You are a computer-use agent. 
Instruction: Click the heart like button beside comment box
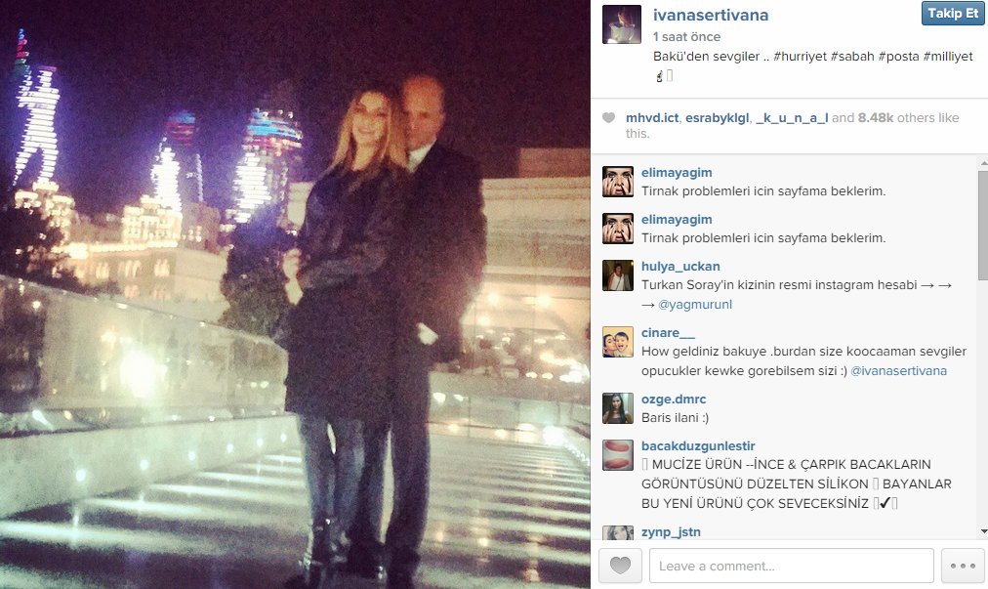click(620, 565)
